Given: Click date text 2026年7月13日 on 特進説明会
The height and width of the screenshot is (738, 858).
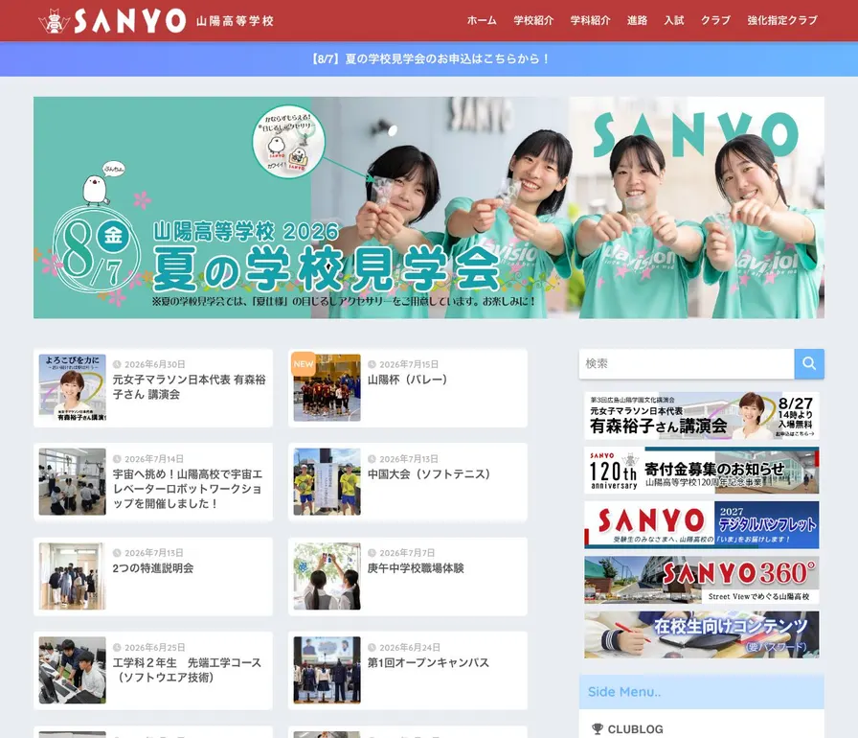Looking at the screenshot, I should 154,553.
